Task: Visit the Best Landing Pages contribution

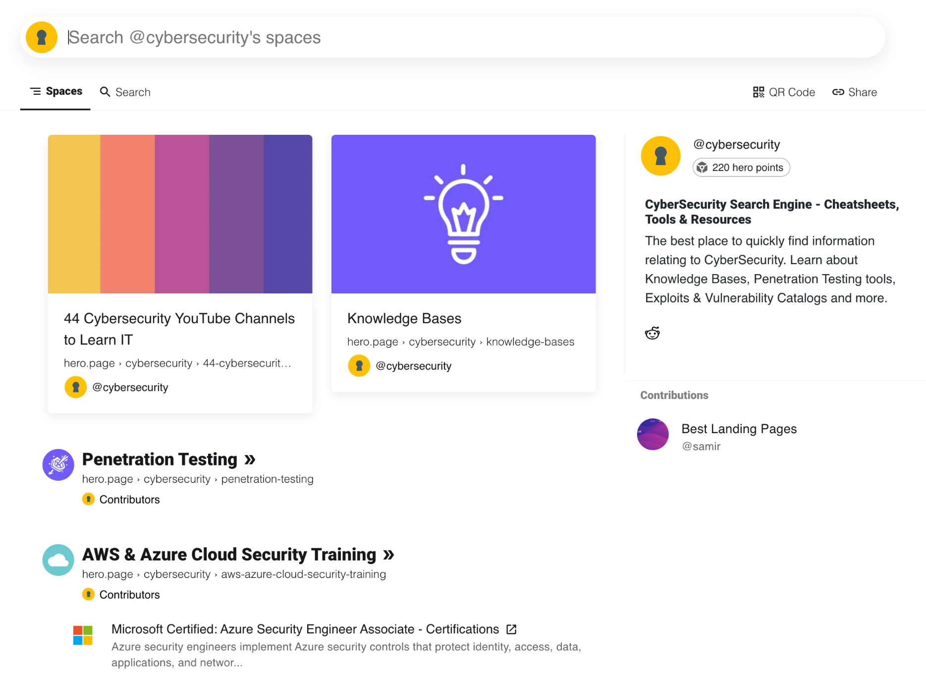Action: click(x=739, y=429)
